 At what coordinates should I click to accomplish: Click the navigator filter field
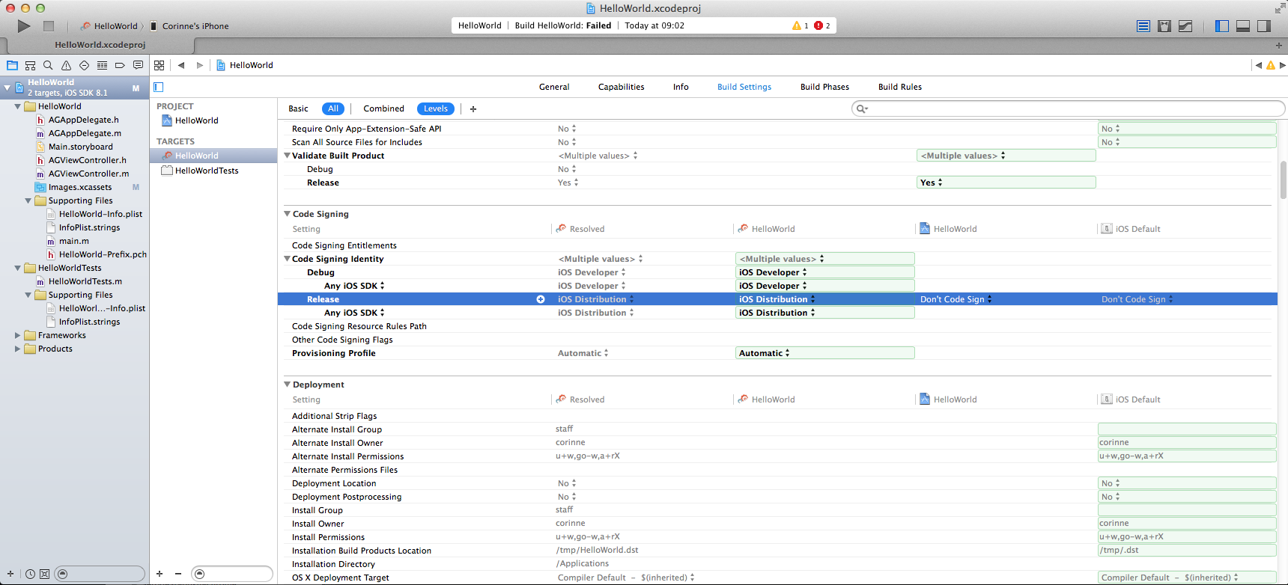(100, 574)
